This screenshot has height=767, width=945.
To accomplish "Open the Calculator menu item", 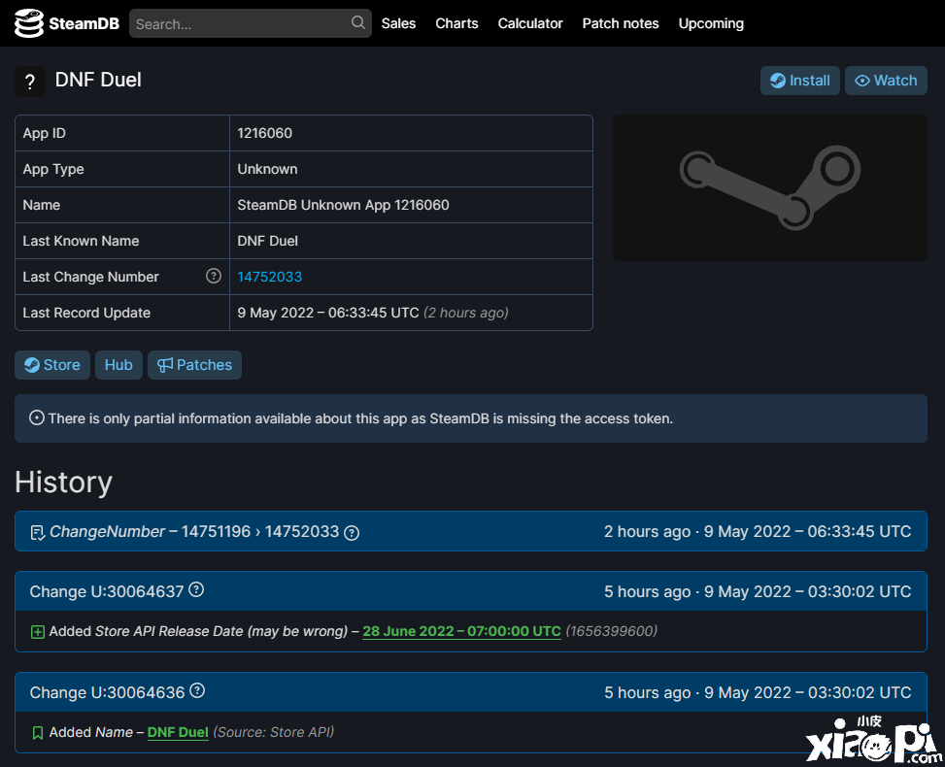I will click(530, 23).
